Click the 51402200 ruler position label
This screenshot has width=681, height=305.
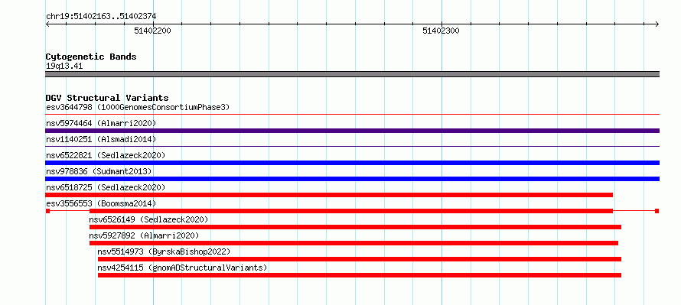(152, 31)
